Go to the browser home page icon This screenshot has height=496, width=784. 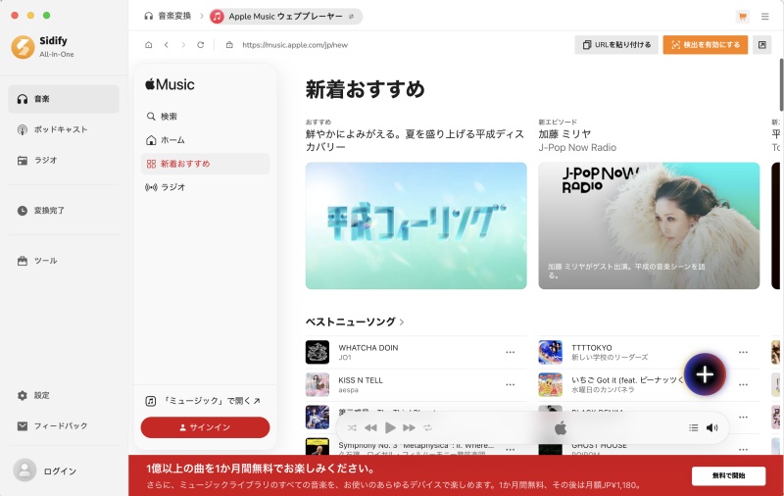point(149,45)
